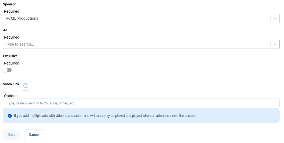
Task: Click the Ad field label
Action: pos(5,30)
